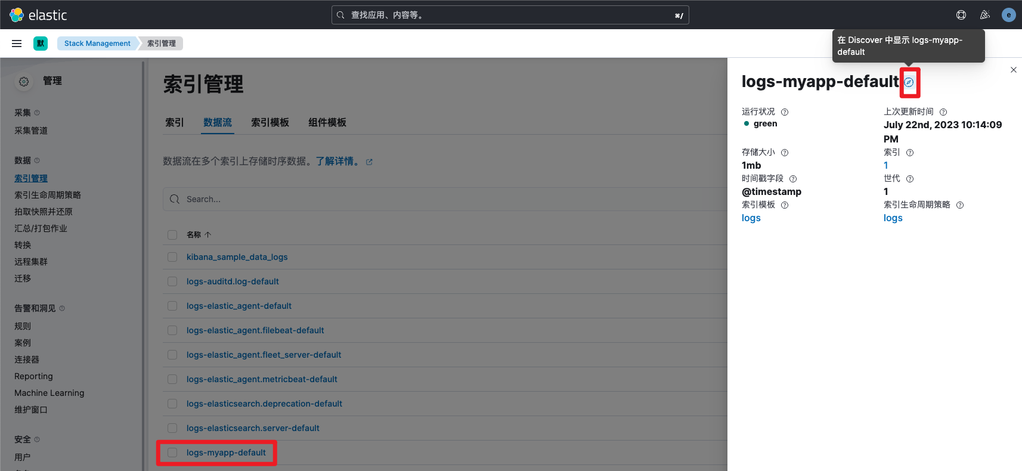This screenshot has height=471, width=1022.
Task: Open the logs-elasticsearch.server-default data stream
Action: pyautogui.click(x=253, y=428)
